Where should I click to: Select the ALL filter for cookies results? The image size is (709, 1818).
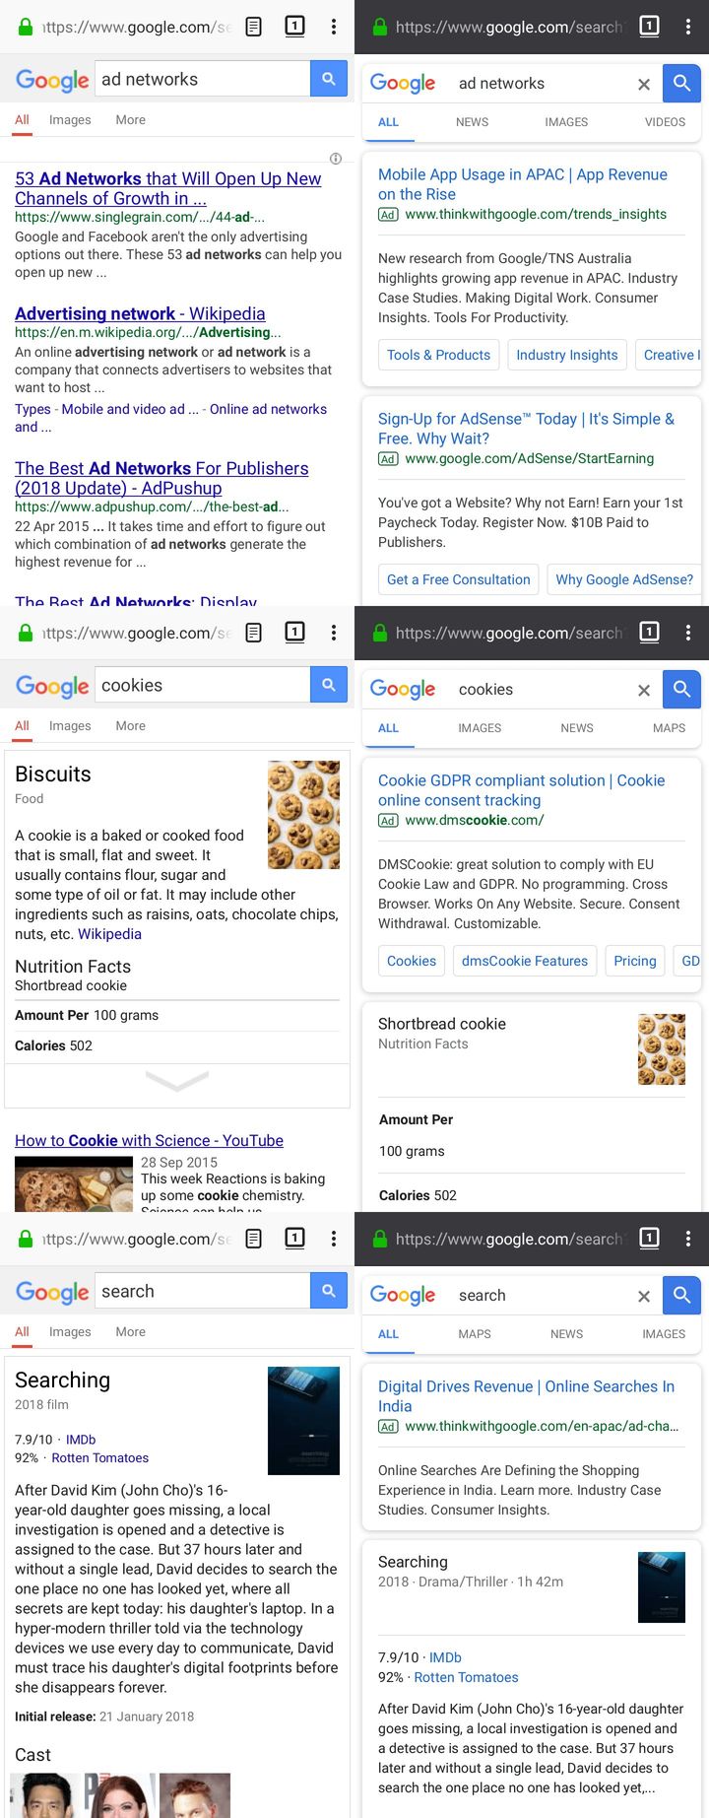(x=388, y=728)
